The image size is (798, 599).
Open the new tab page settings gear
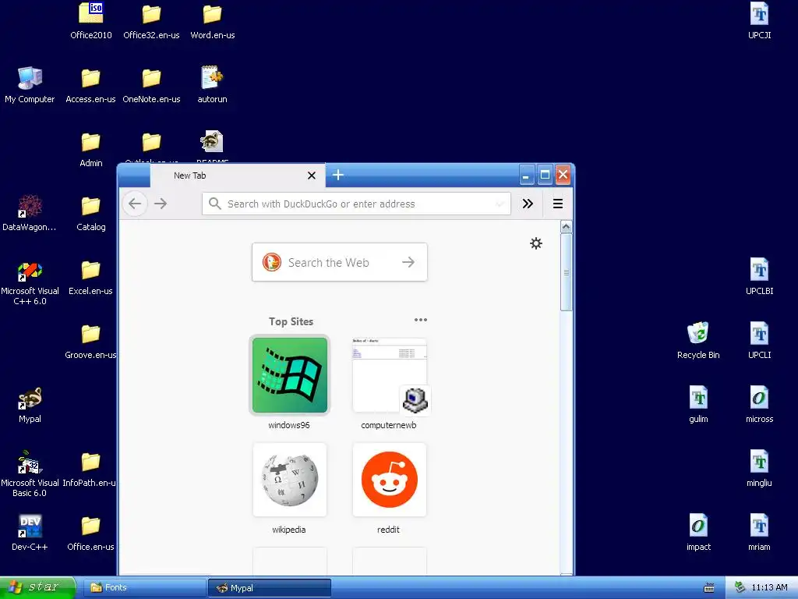(x=536, y=243)
